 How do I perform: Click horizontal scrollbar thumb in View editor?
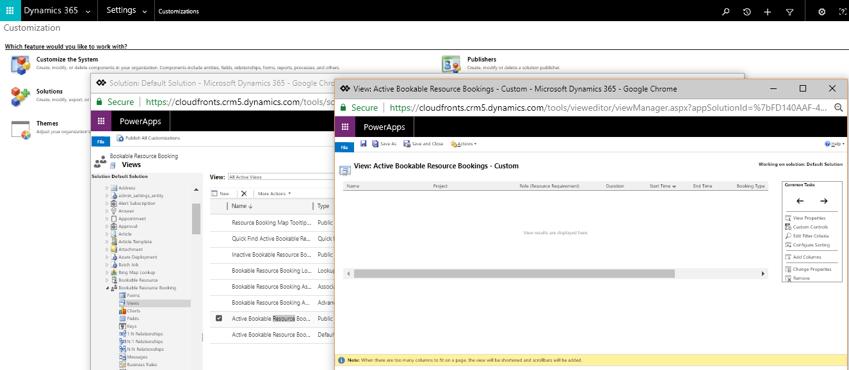click(514, 273)
